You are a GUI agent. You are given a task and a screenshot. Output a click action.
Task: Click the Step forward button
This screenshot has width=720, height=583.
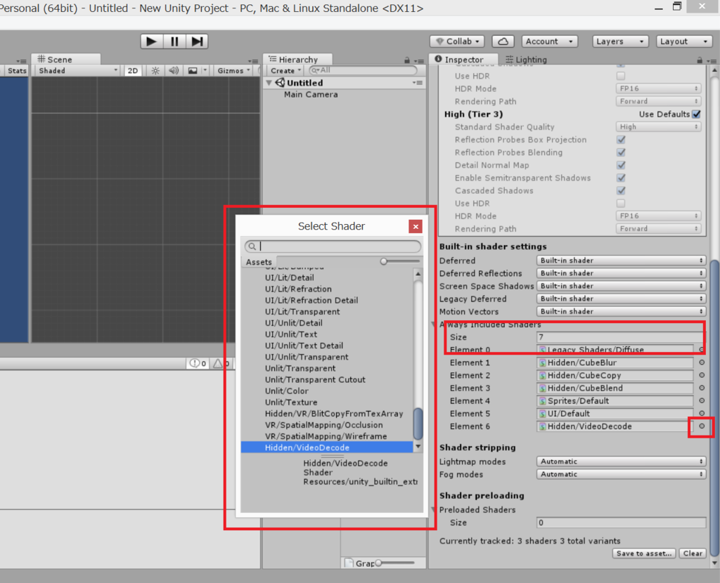click(197, 41)
